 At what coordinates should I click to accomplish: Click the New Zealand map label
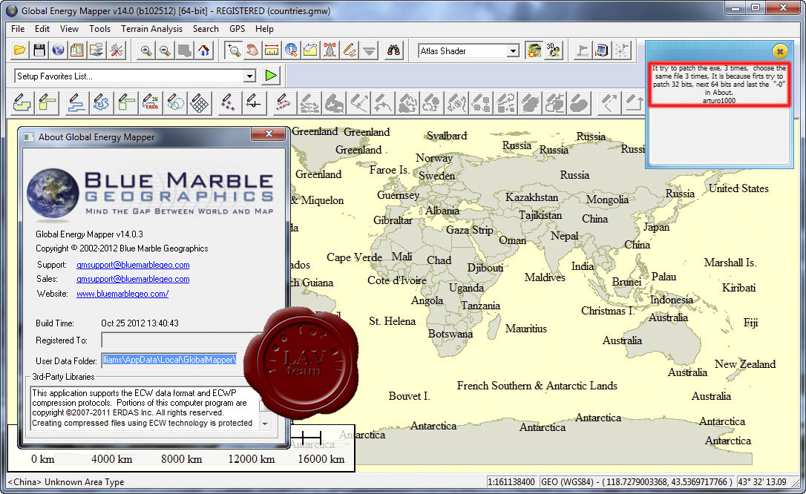tap(745, 364)
